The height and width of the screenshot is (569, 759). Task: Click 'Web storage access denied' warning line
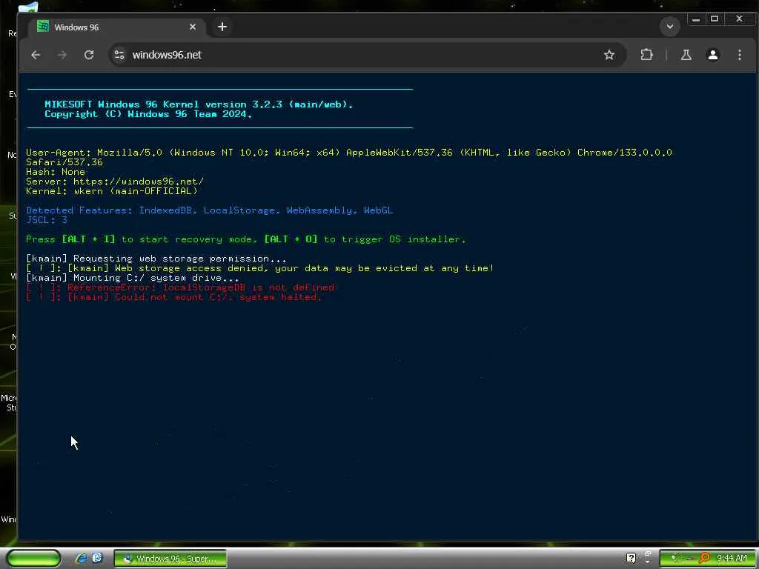point(260,268)
